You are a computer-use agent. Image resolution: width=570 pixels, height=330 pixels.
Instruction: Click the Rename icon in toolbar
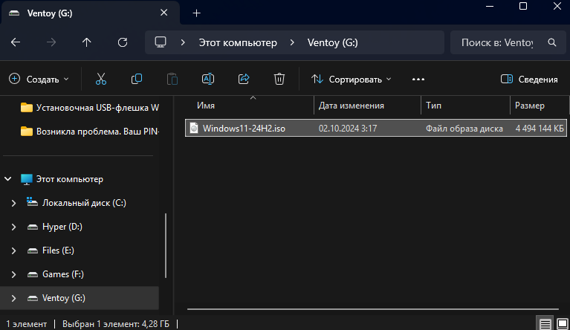208,79
